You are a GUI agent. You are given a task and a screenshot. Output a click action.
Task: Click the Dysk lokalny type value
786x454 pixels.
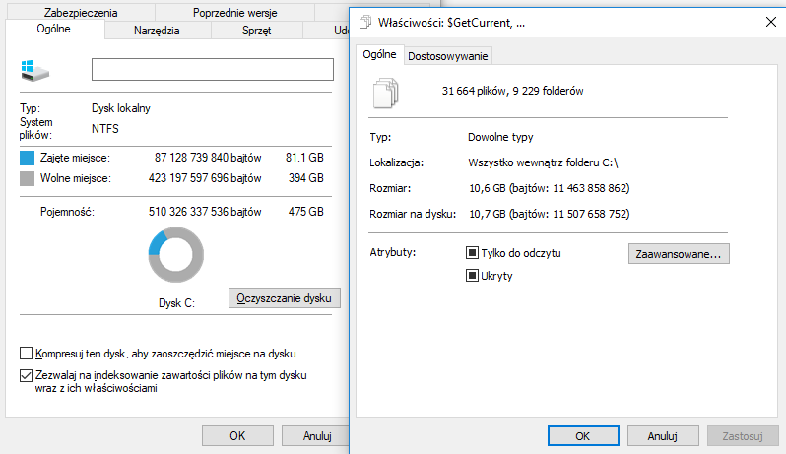121,108
